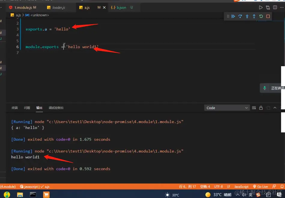Click the 33°C 晴朗 weather widget
Image resolution: width=285 pixels, height=198 pixels.
218,195
